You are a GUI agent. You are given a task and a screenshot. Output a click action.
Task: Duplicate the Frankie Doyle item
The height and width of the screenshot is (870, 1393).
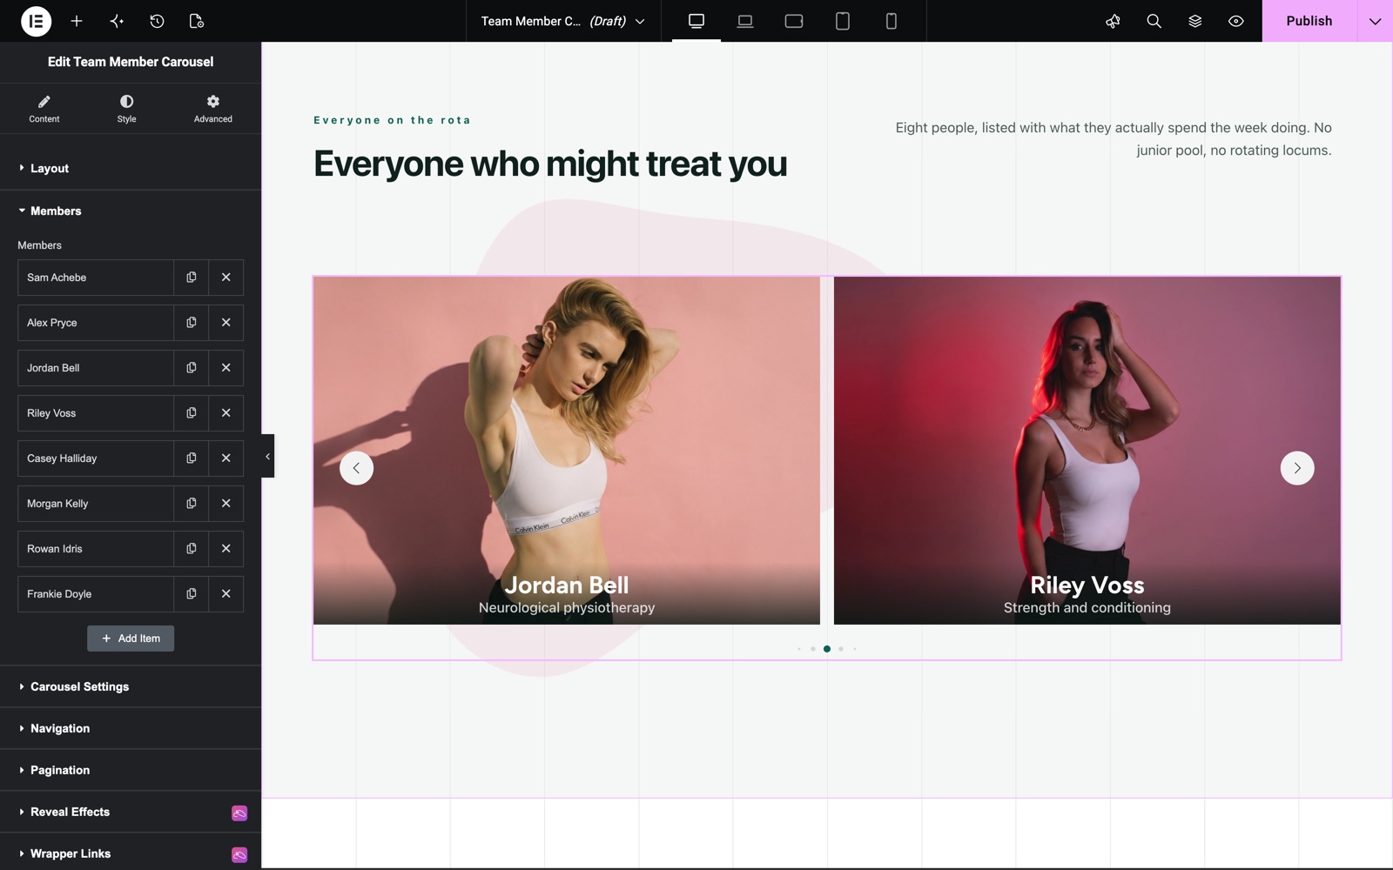tap(192, 594)
